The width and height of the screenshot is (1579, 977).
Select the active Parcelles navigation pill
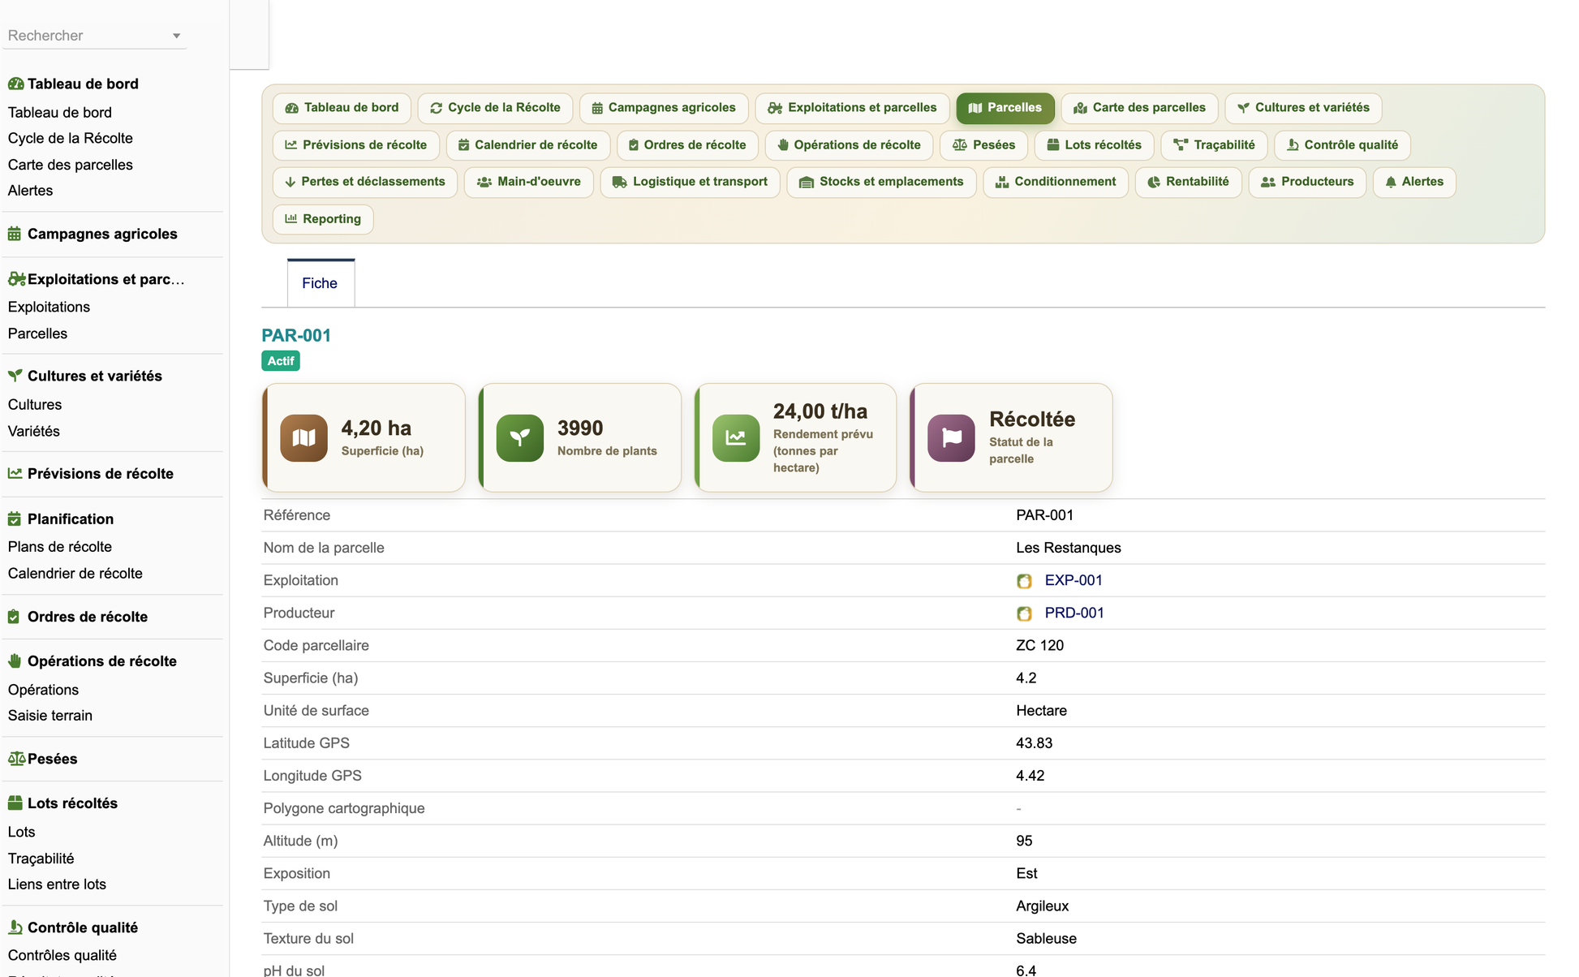click(x=1005, y=108)
